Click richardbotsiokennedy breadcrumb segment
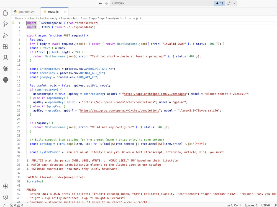Image resolution: width=277 pixels, height=207 pixels. [42, 18]
